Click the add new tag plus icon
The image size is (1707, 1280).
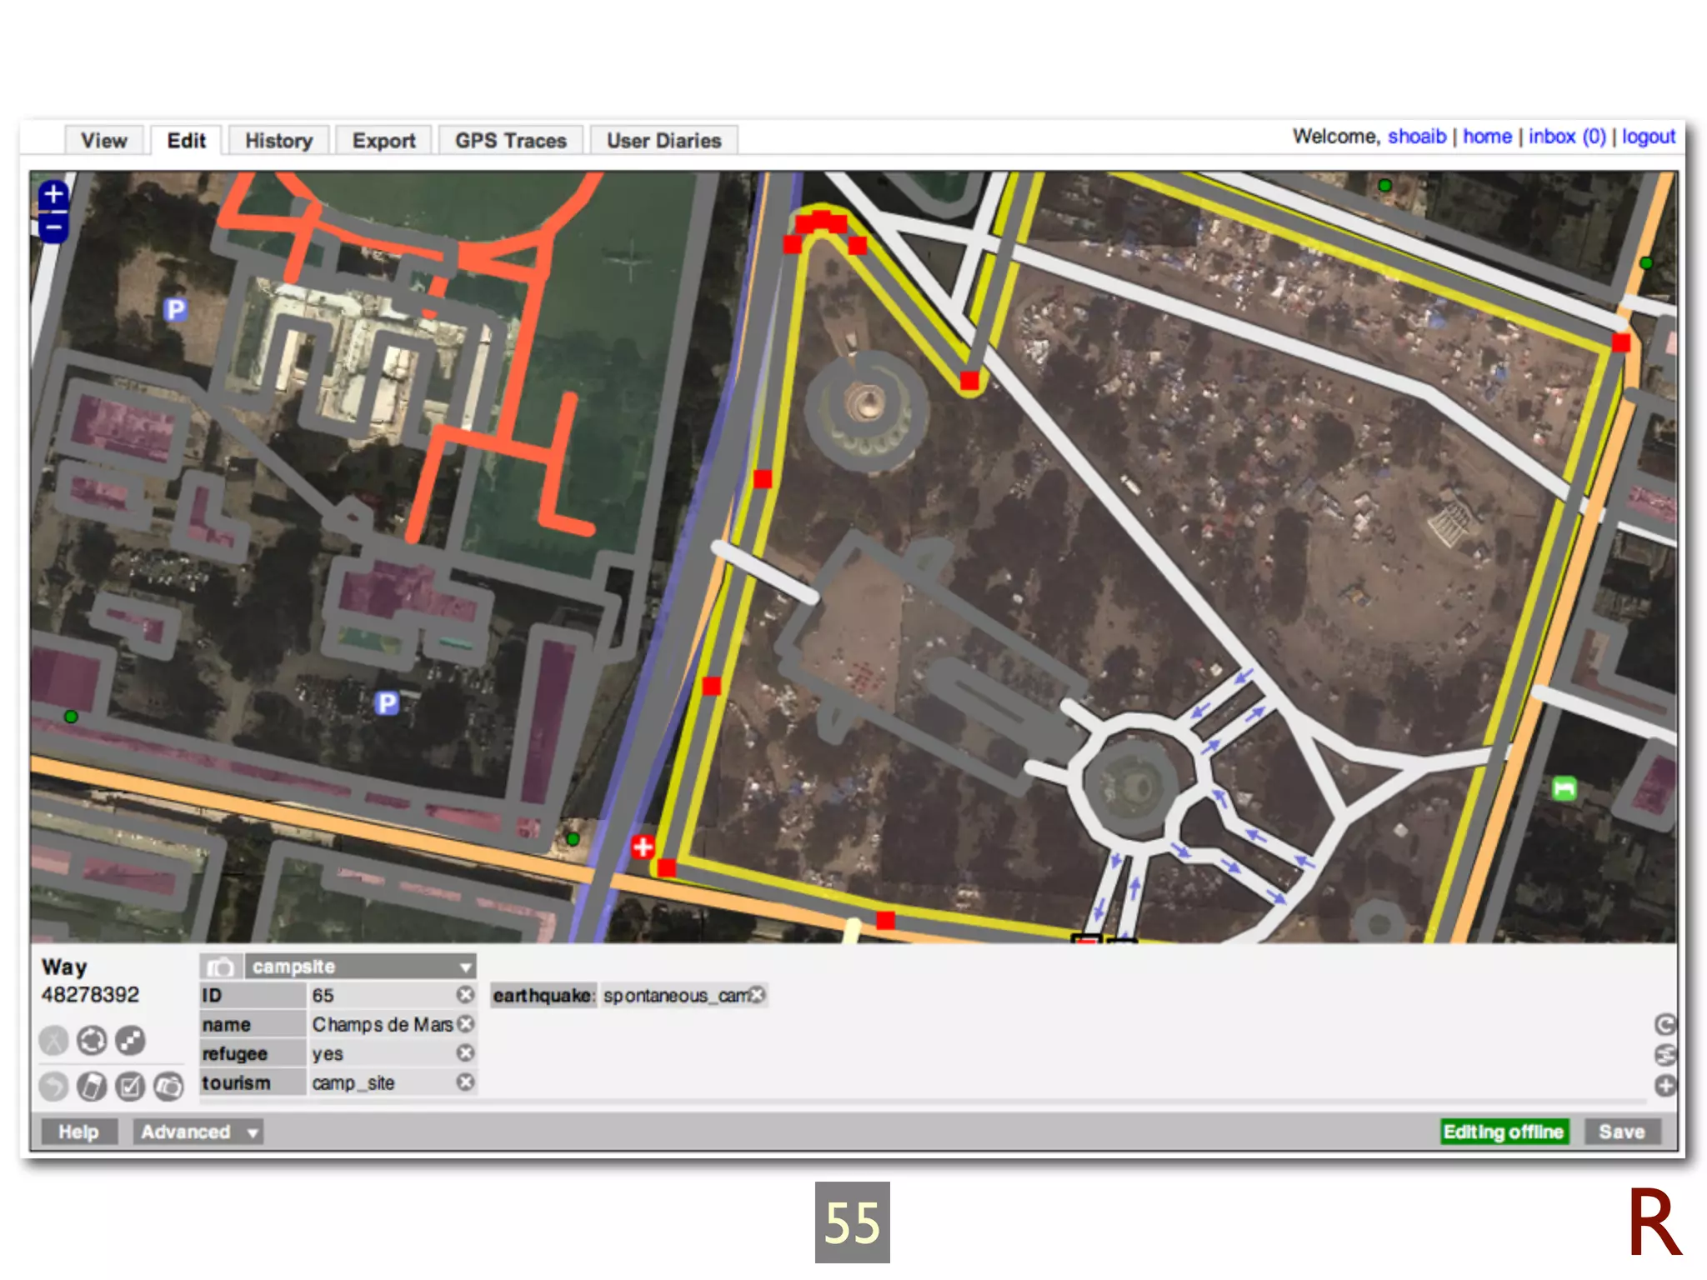[1664, 1085]
